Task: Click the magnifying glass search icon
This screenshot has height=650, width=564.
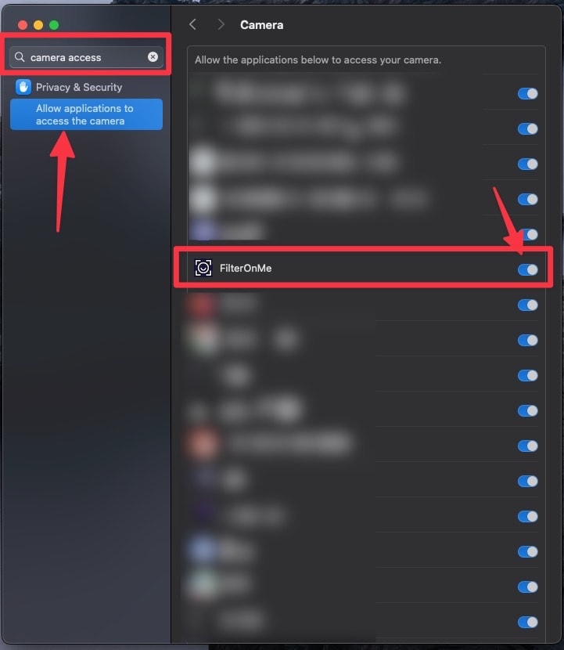Action: (x=20, y=57)
